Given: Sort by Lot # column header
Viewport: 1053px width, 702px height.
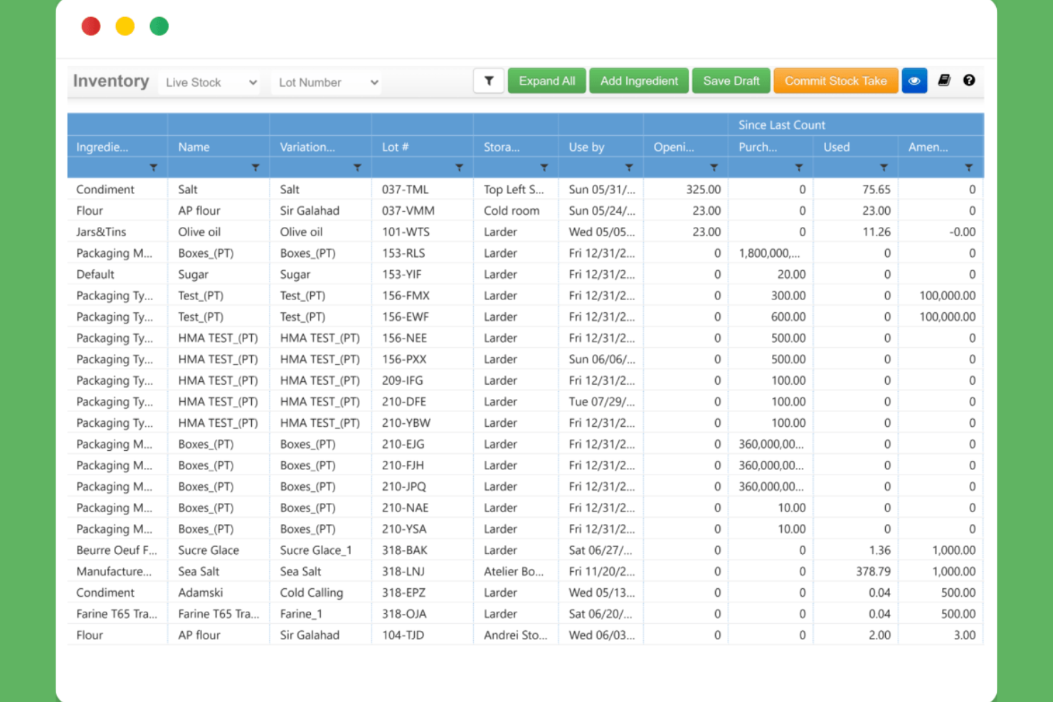Looking at the screenshot, I should [x=422, y=147].
